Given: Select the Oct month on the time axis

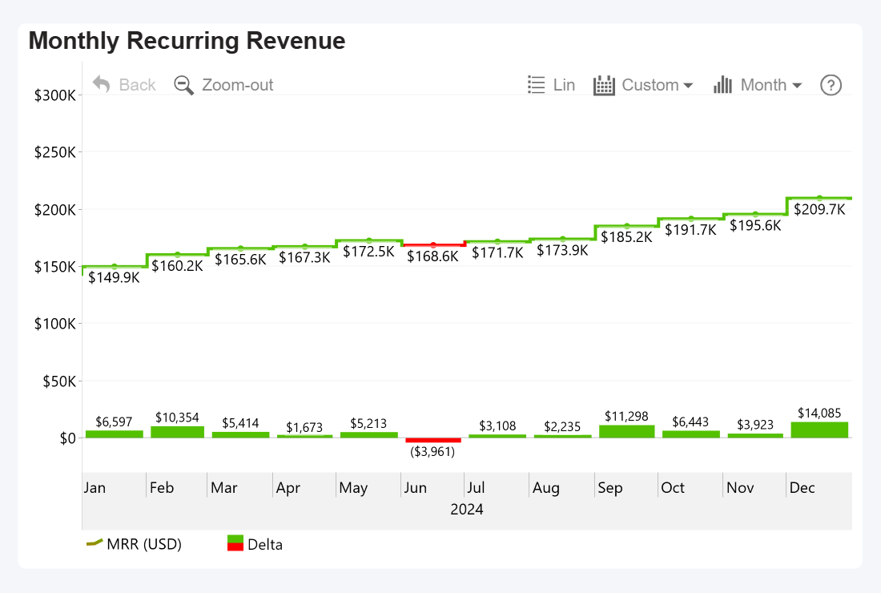Looking at the screenshot, I should (673, 487).
